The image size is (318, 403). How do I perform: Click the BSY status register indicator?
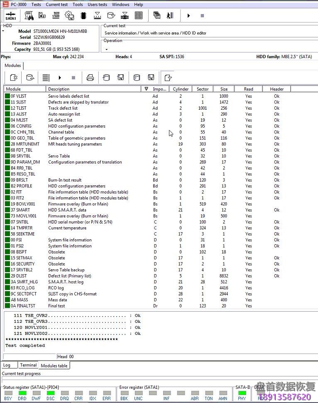tap(8, 393)
